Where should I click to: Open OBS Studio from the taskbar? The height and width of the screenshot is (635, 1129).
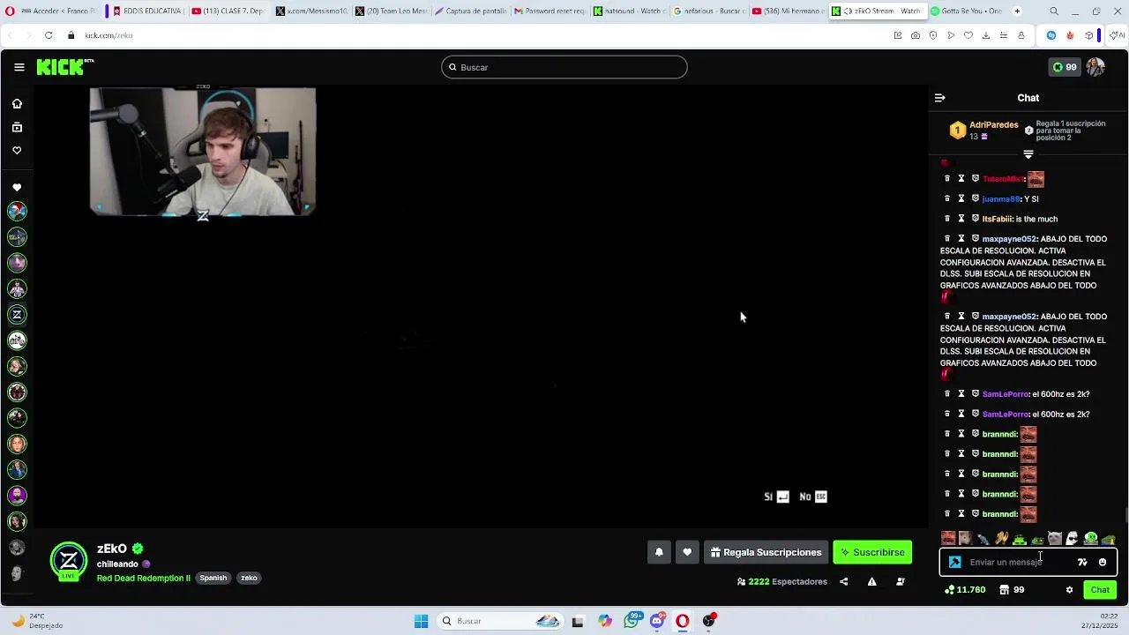[x=708, y=621]
